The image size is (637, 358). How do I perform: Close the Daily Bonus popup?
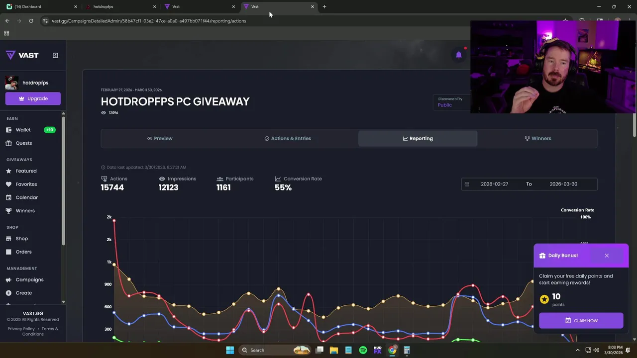click(607, 256)
